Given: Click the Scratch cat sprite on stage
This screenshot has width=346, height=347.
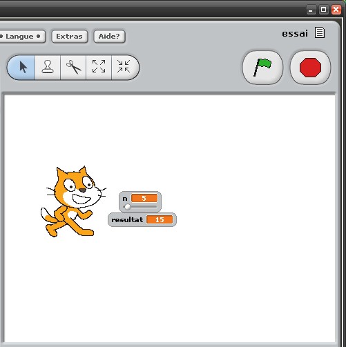Looking at the screenshot, I should (71, 201).
